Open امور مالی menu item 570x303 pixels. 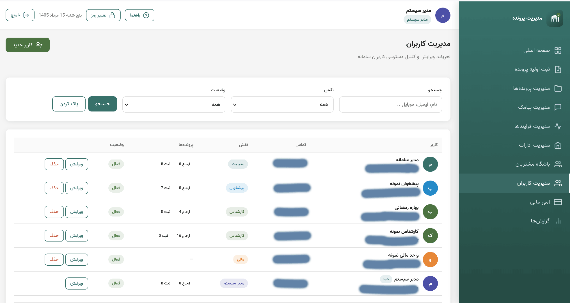[x=514, y=202]
